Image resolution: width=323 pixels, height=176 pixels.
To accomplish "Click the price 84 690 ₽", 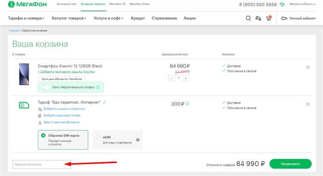I will (x=180, y=66).
